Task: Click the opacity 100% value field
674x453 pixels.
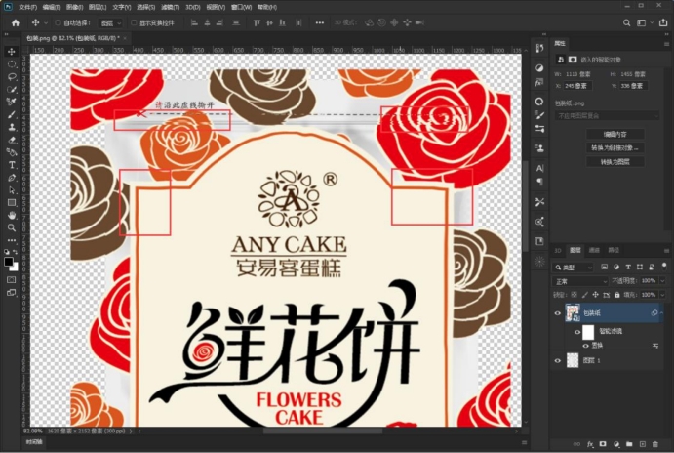Action: pyautogui.click(x=649, y=281)
